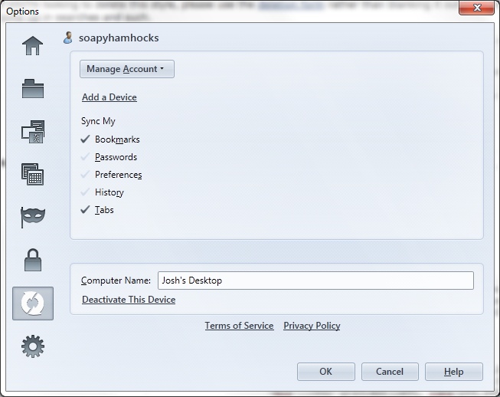Open the Terms of Service link
Screen dimensions: 500x397
(x=239, y=326)
